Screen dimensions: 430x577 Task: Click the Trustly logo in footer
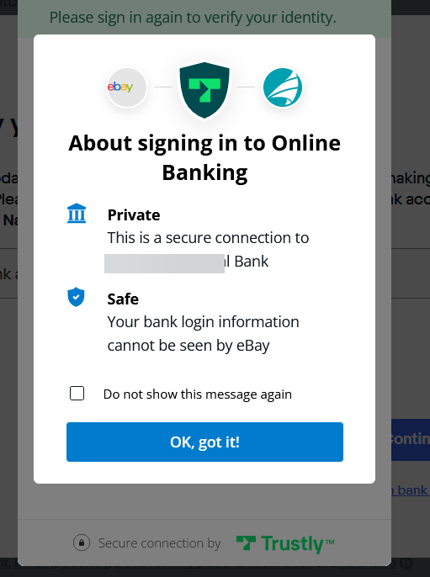(x=285, y=543)
